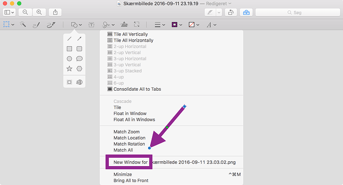Open the Shape Style line thickness dropdown
Image resolution: width=343 pixels, height=185 pixels.
click(x=160, y=25)
